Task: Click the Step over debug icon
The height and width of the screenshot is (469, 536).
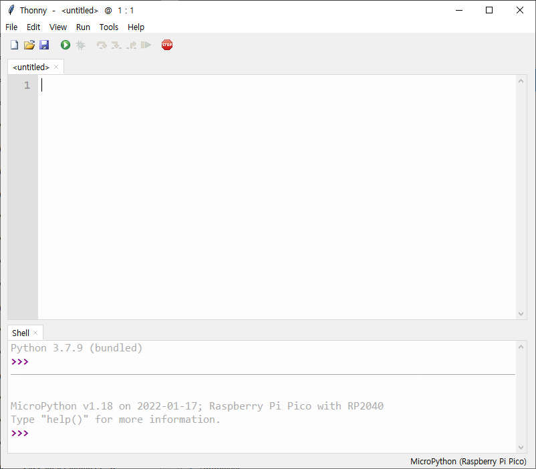Action: (x=102, y=45)
